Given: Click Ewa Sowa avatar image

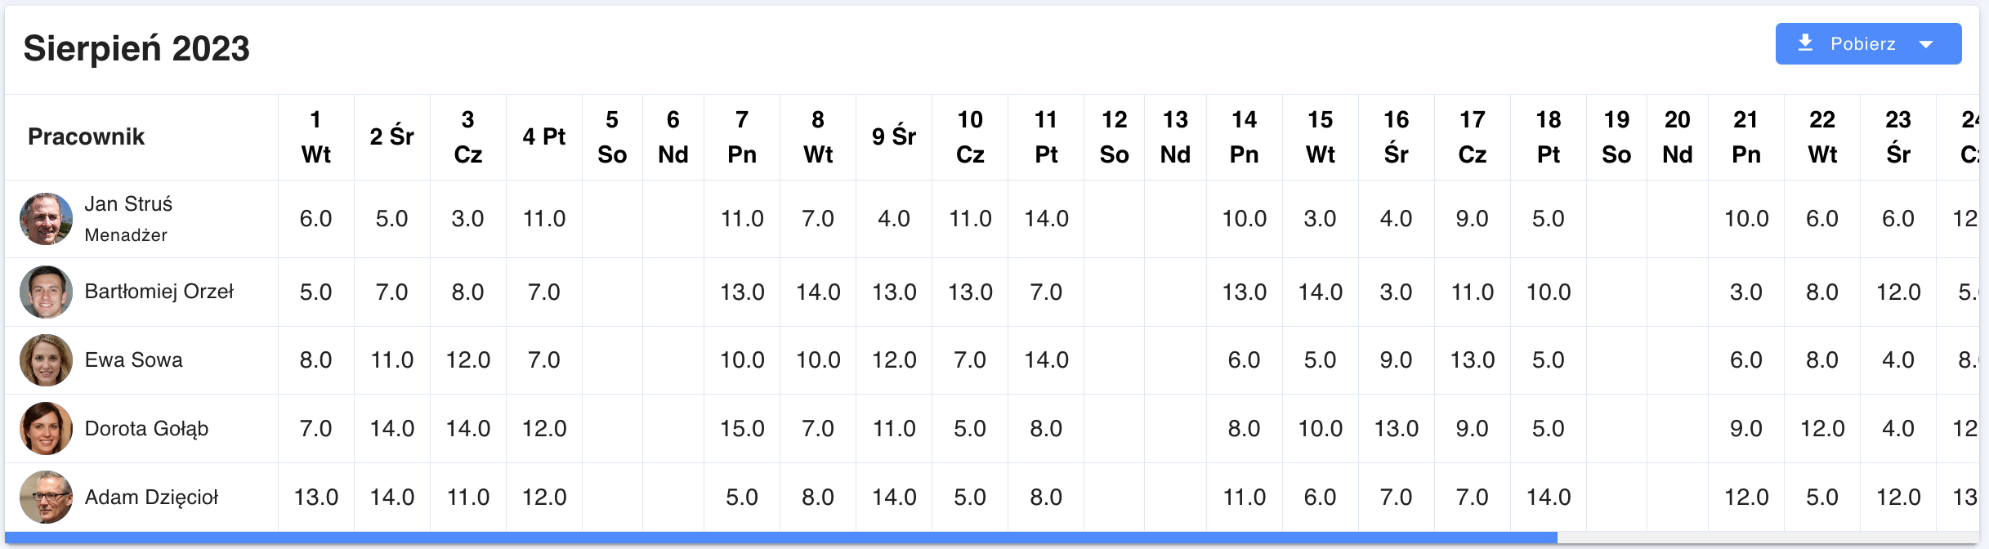Looking at the screenshot, I should click(x=46, y=360).
